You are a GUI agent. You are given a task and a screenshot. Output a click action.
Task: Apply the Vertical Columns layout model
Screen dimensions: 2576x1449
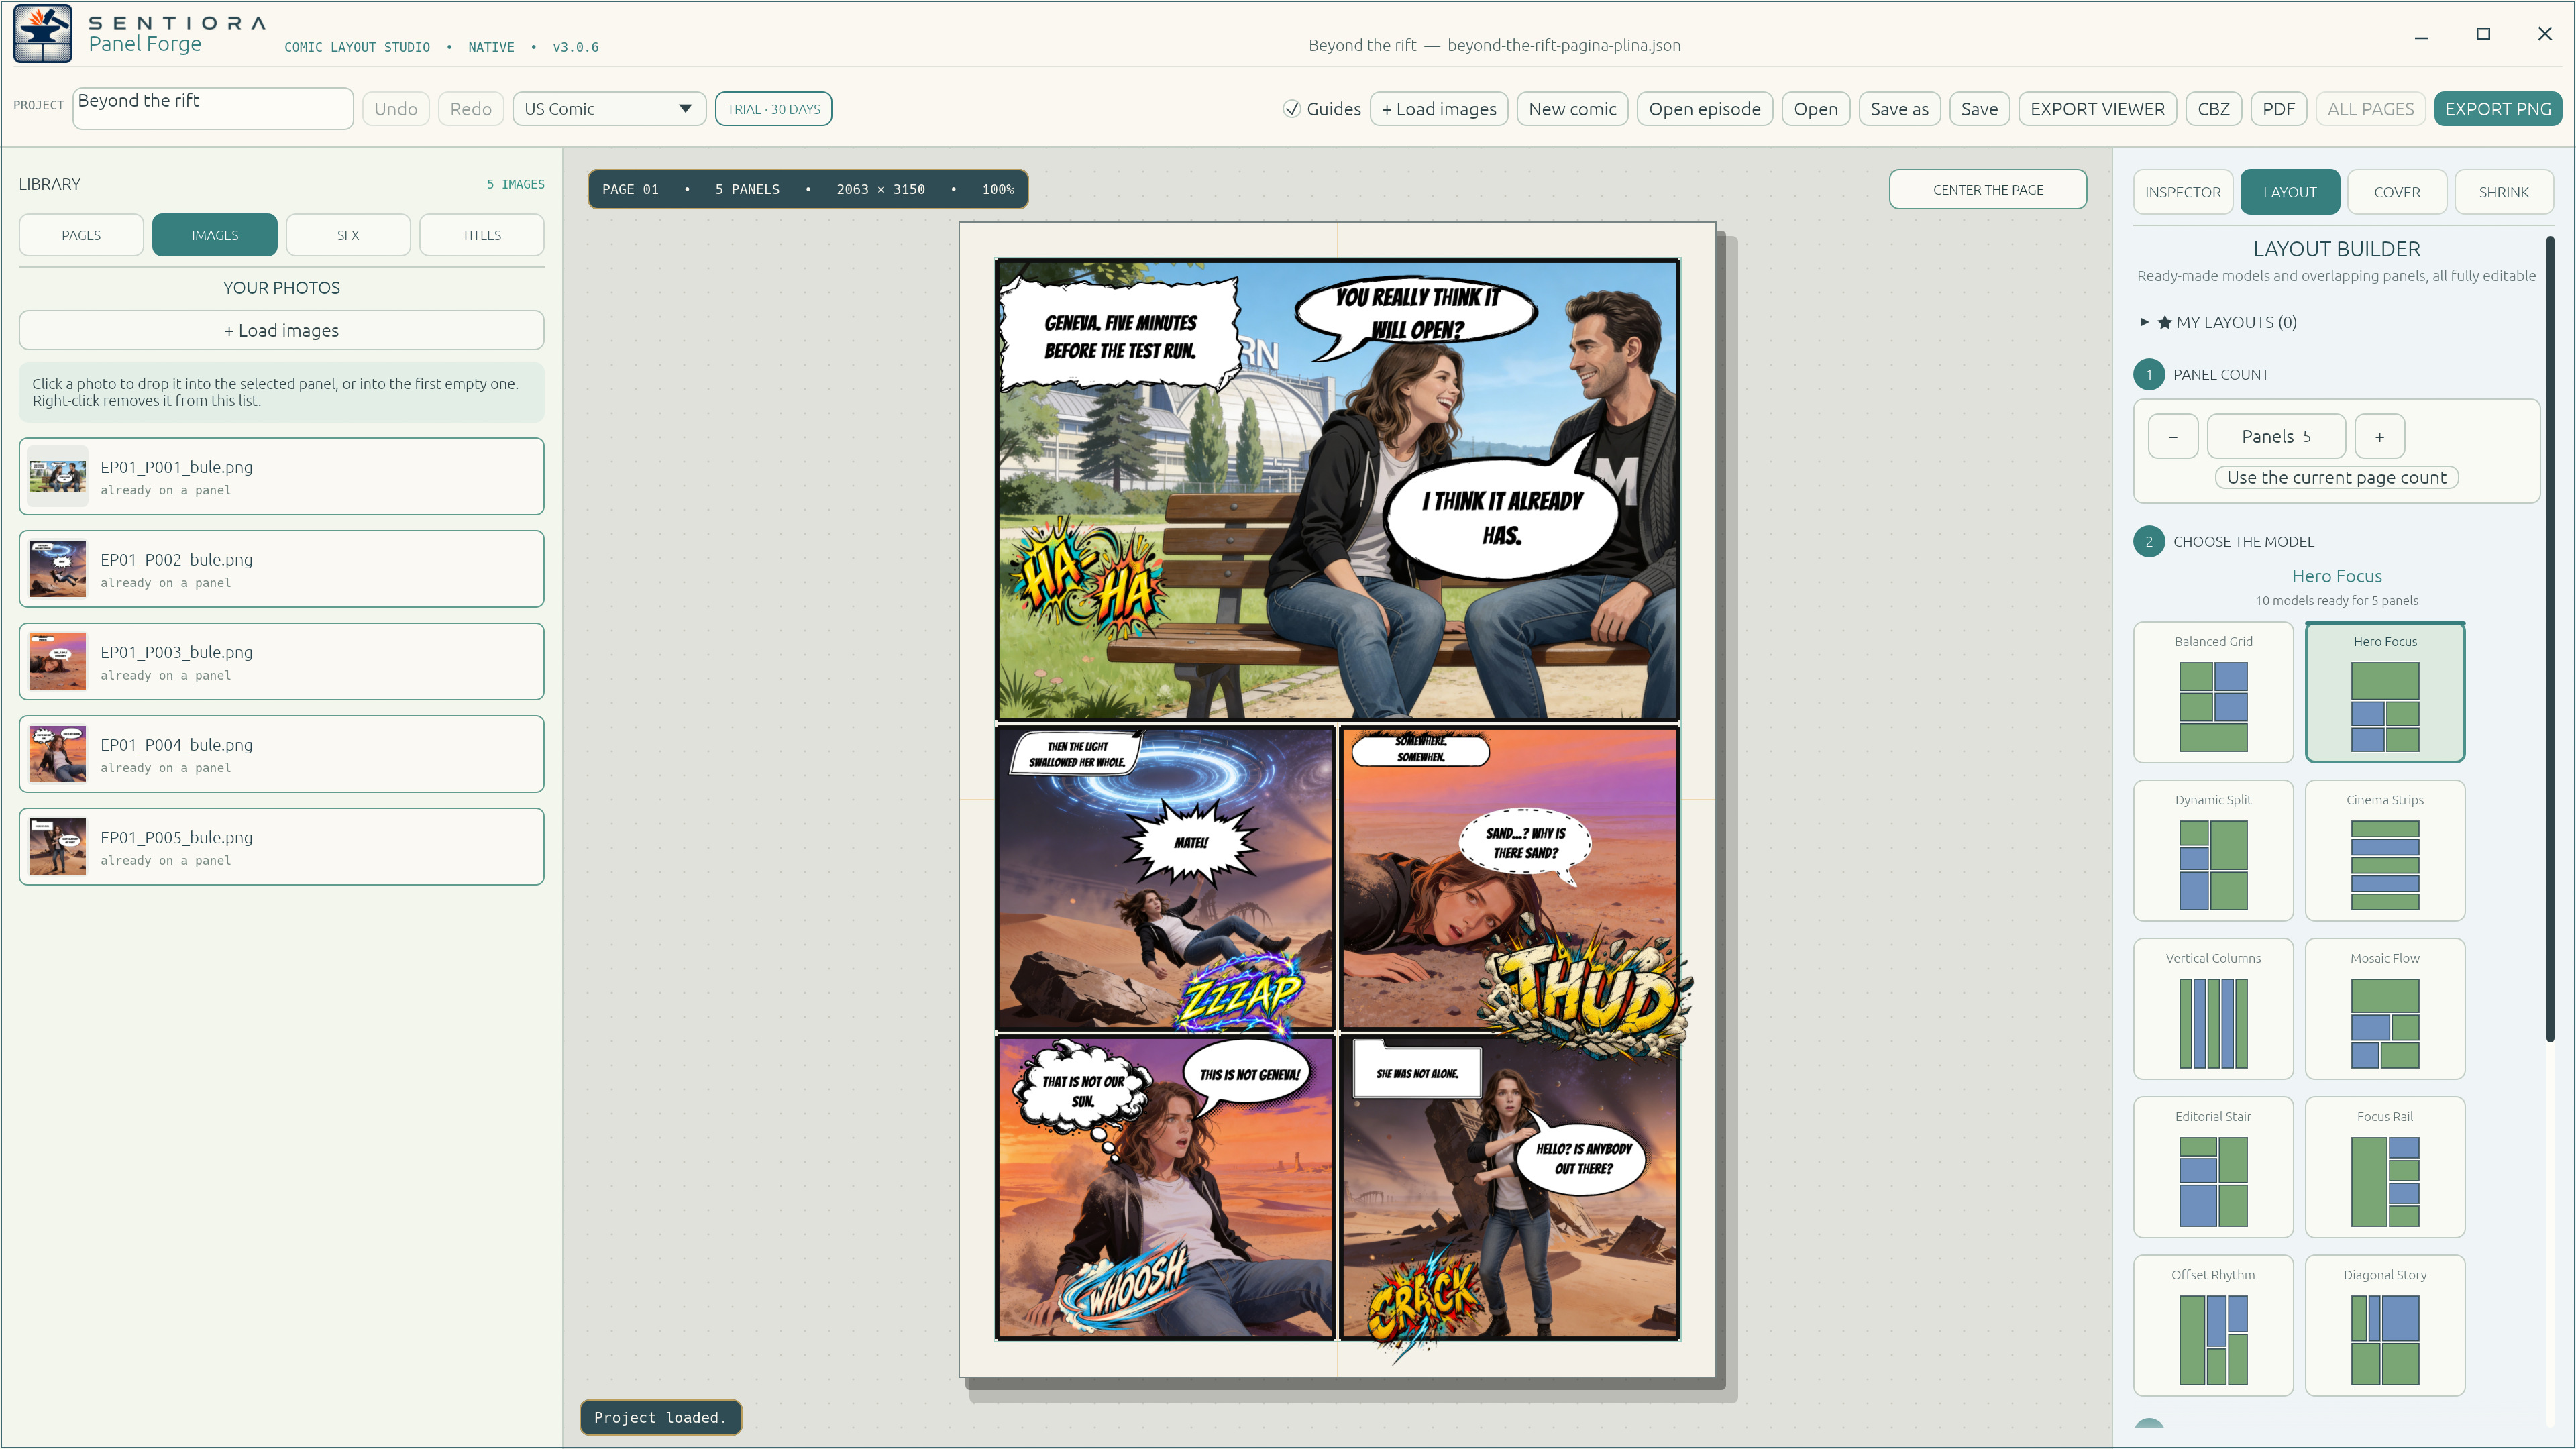coord(2213,1008)
